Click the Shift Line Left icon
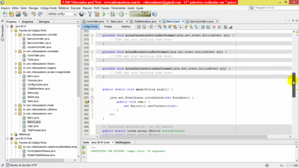 [202, 27]
